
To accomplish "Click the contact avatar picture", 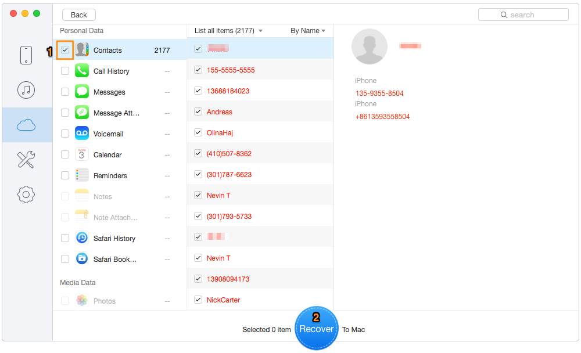I will click(370, 46).
